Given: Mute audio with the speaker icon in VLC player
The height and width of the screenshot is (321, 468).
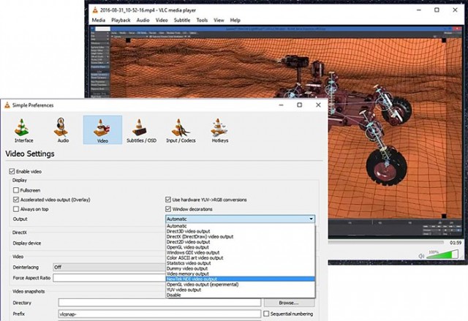Looking at the screenshot, I should [421, 256].
